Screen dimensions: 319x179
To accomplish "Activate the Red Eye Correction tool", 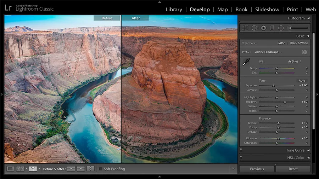I will click(263, 28).
